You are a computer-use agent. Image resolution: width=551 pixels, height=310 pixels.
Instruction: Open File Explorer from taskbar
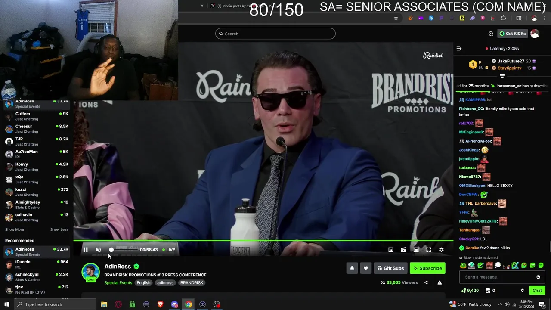click(x=104, y=304)
